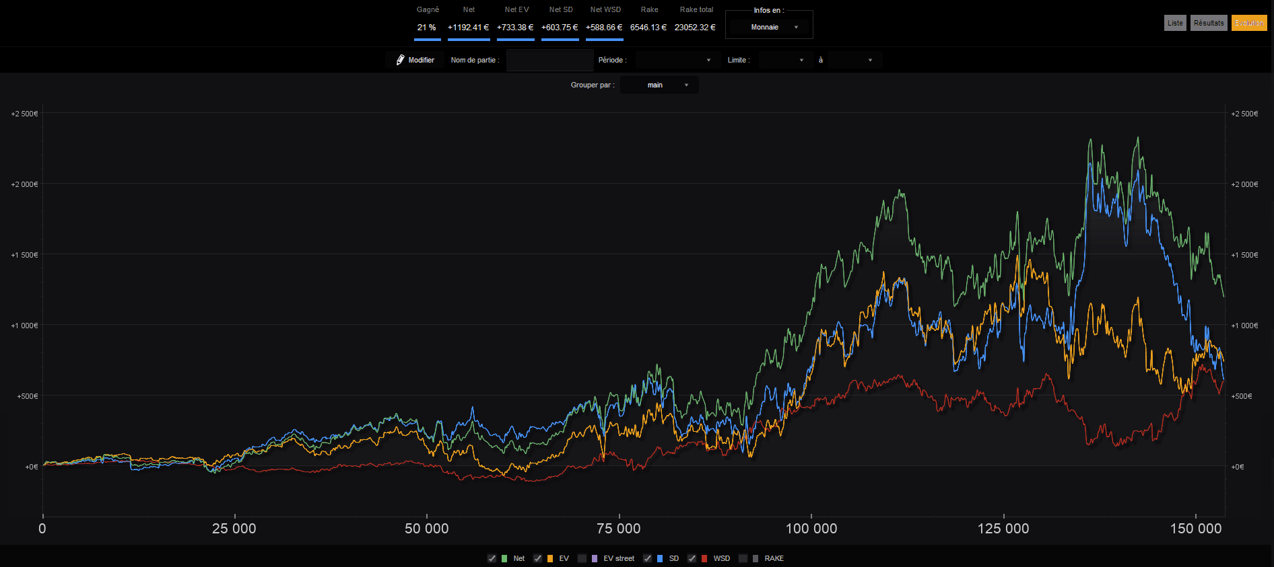Click the green Net legend swatch

coord(504,558)
